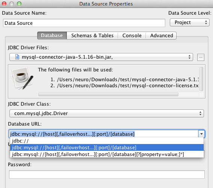Expand the JDBC Driver Files selector
This screenshot has height=188, width=213.
coord(101,57)
